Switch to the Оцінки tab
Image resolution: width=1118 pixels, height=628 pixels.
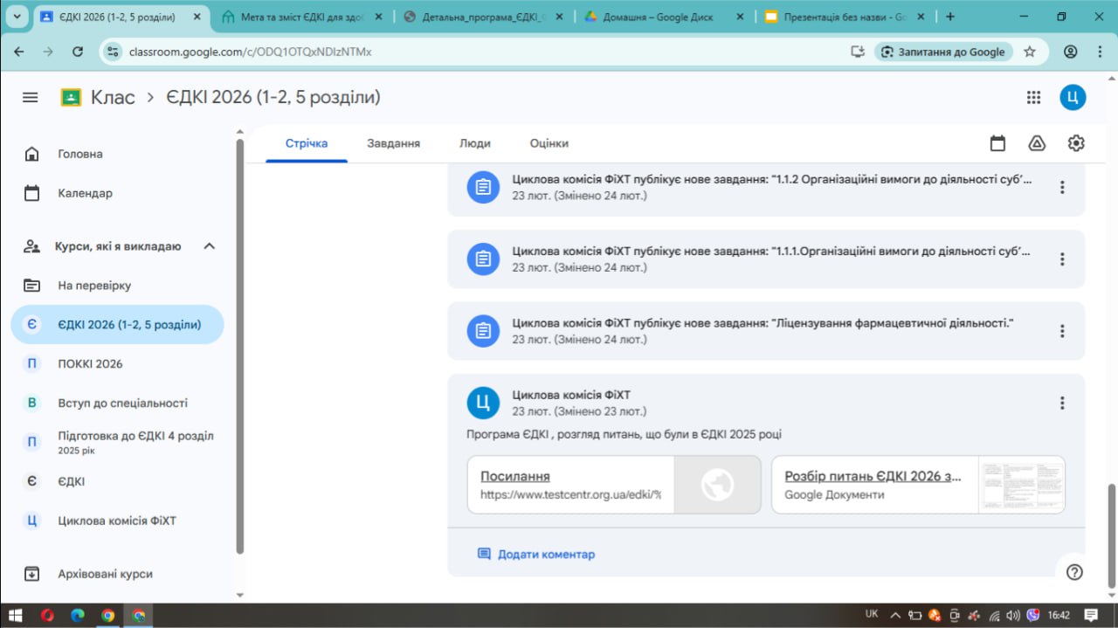tap(549, 143)
